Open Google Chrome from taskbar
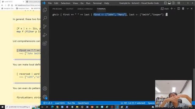 pyautogui.click(x=57, y=107)
